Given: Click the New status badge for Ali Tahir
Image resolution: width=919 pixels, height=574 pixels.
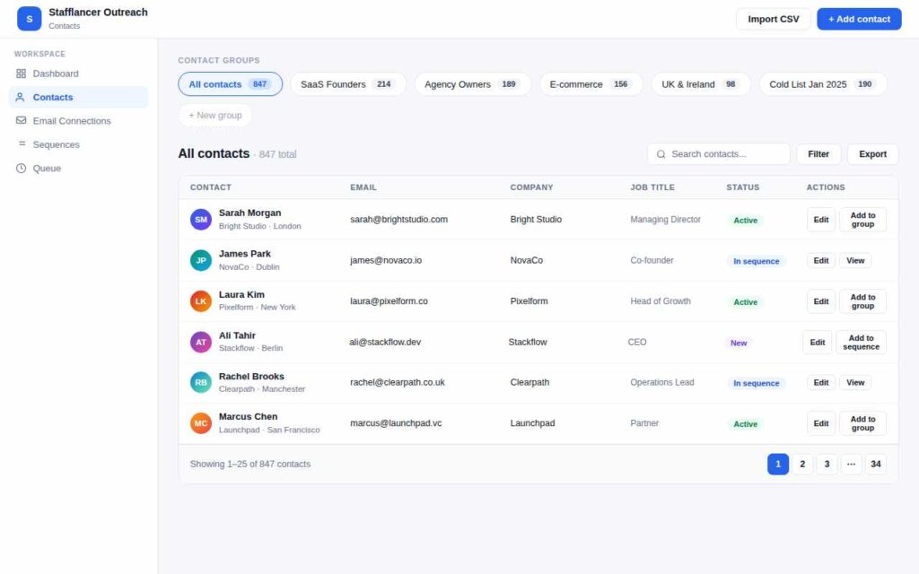Looking at the screenshot, I should pos(739,344).
